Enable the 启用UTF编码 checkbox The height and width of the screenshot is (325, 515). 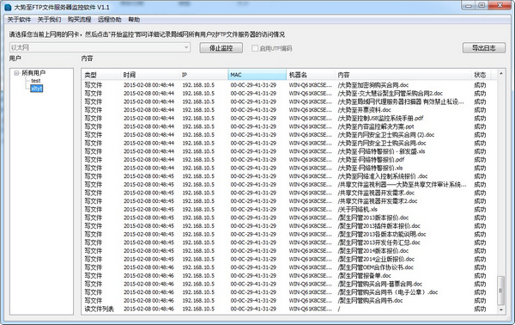point(255,48)
